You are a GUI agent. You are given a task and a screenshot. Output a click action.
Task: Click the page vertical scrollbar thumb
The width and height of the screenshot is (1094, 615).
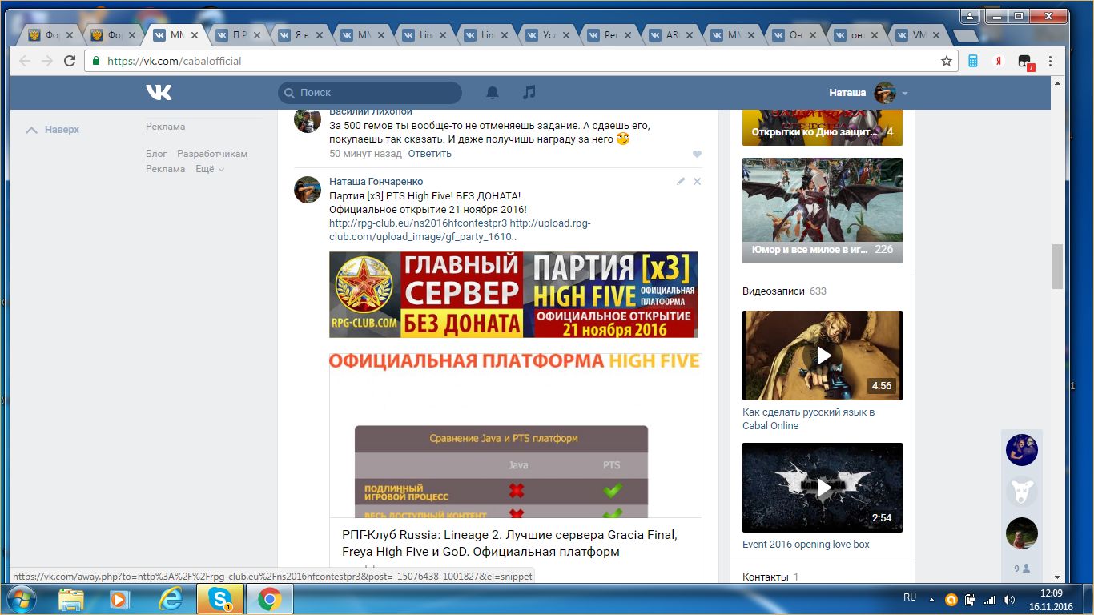(1057, 266)
